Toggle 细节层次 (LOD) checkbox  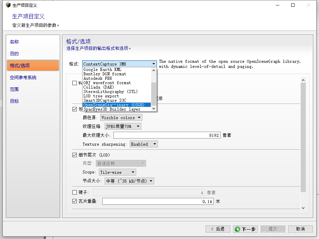74,155
